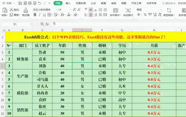186x117 pixels.
Task: Click the Paste clipboard icon
Action: coord(5,10)
